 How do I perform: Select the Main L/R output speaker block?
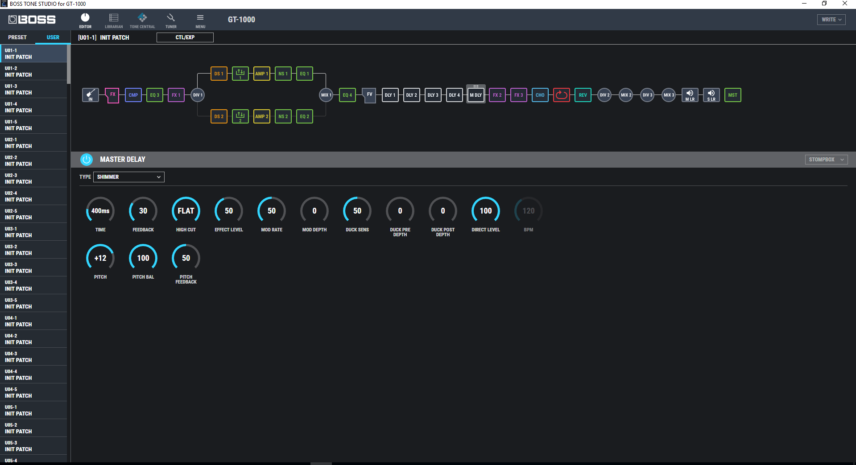(690, 95)
